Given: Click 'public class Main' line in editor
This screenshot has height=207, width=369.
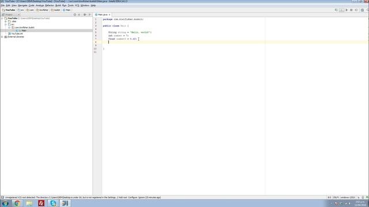Looking at the screenshot, I should pyautogui.click(x=116, y=26).
